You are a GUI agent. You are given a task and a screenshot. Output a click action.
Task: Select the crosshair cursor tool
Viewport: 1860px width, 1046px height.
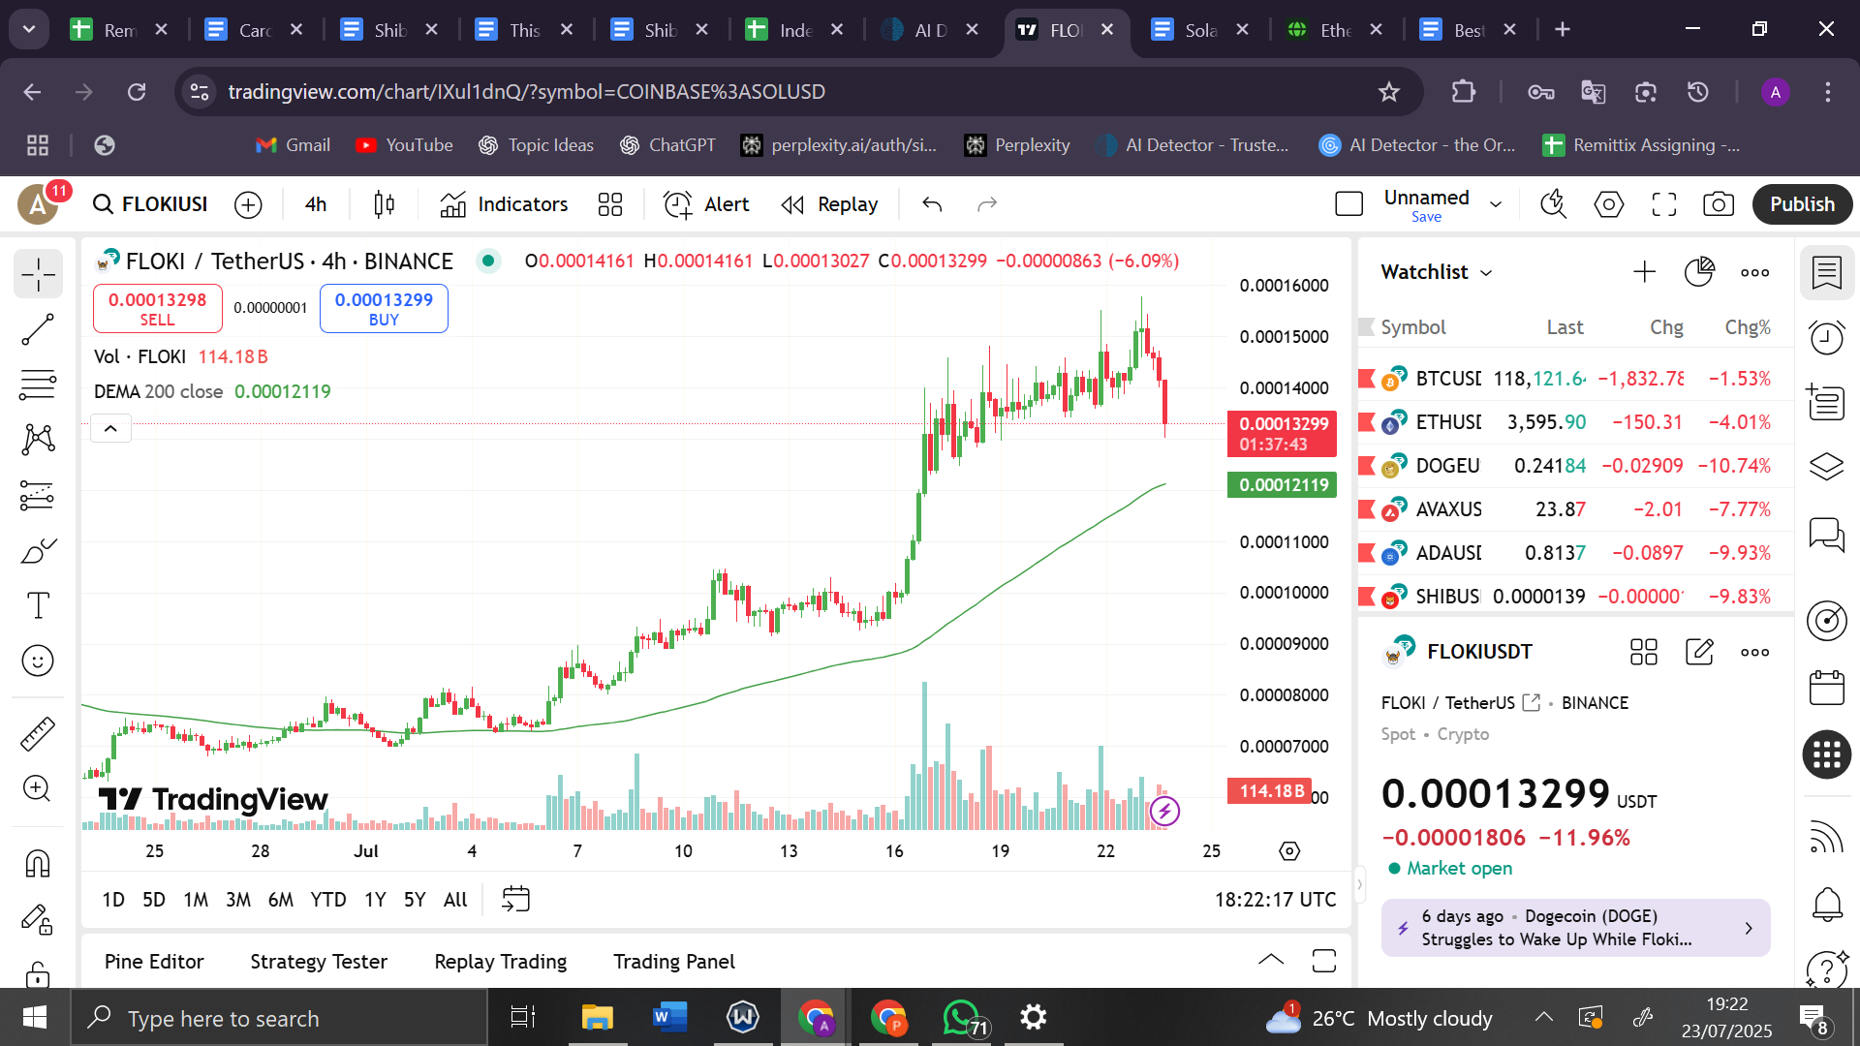point(38,275)
